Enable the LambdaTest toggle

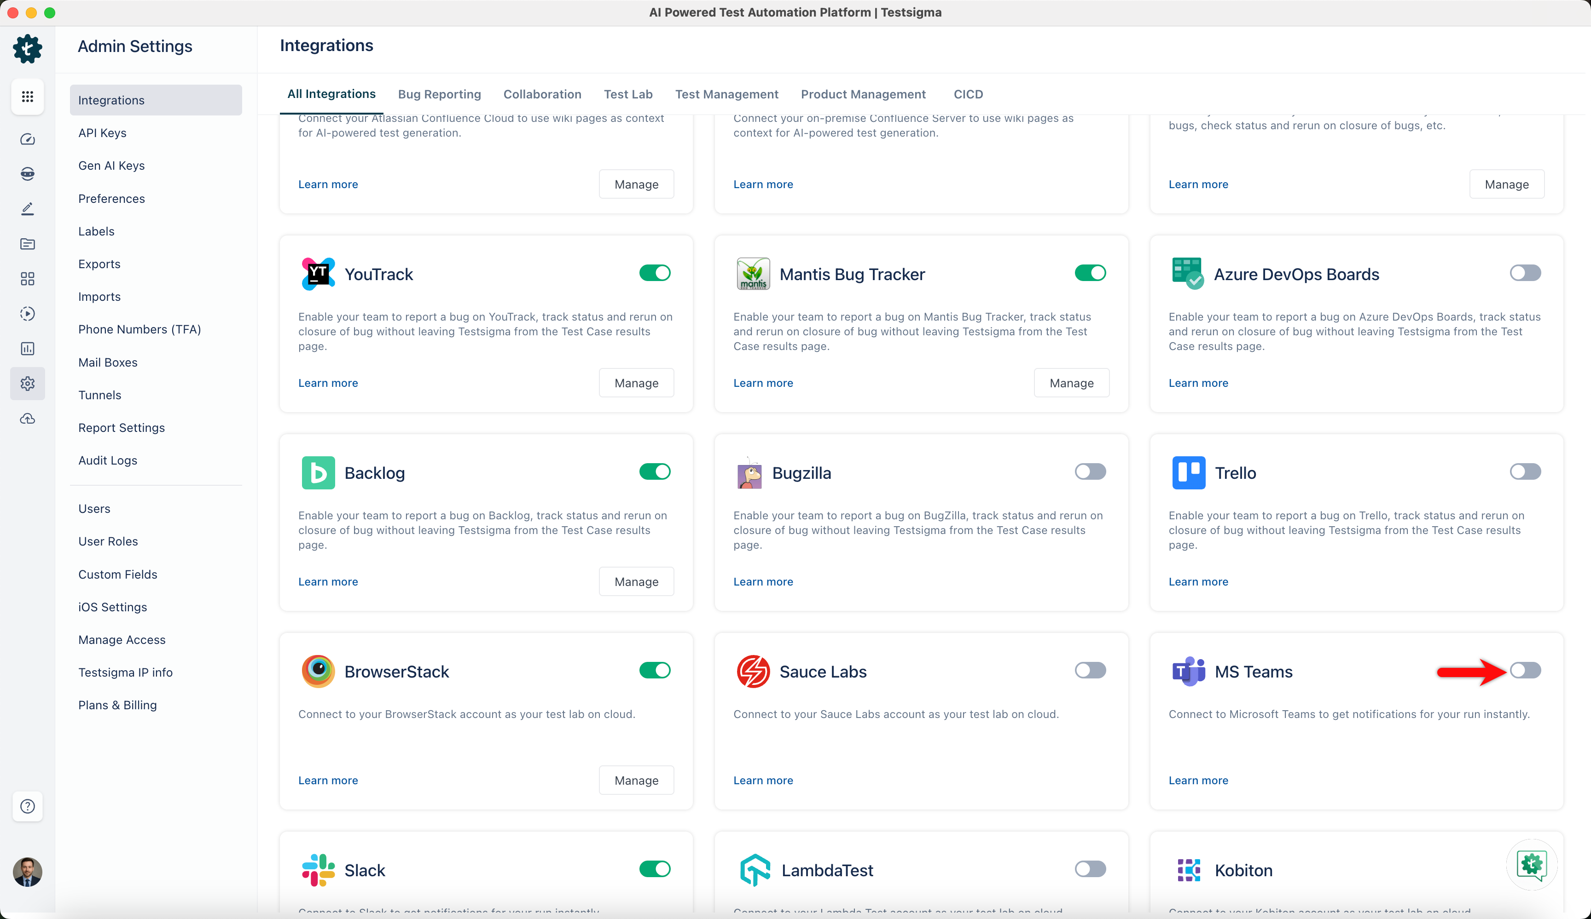[1090, 868]
